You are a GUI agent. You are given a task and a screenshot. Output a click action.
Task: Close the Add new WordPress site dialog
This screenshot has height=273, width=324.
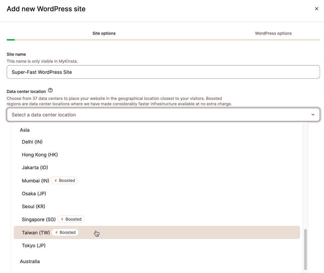pyautogui.click(x=316, y=9)
